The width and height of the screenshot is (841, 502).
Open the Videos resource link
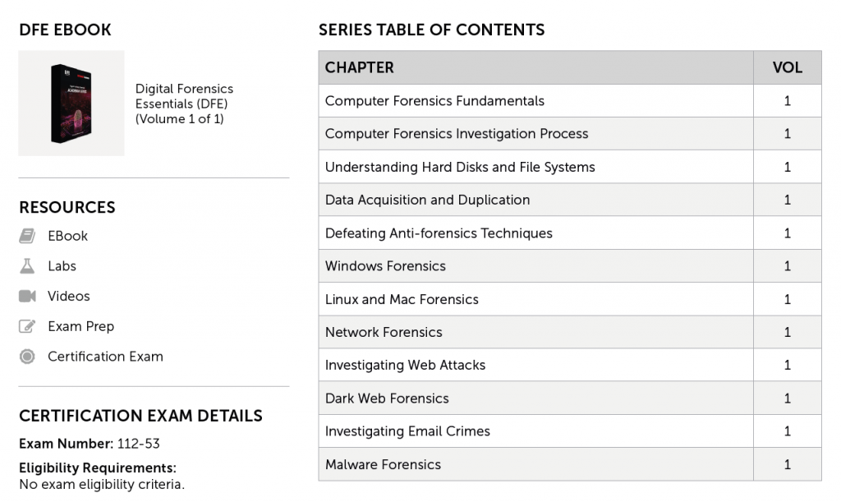click(x=68, y=296)
